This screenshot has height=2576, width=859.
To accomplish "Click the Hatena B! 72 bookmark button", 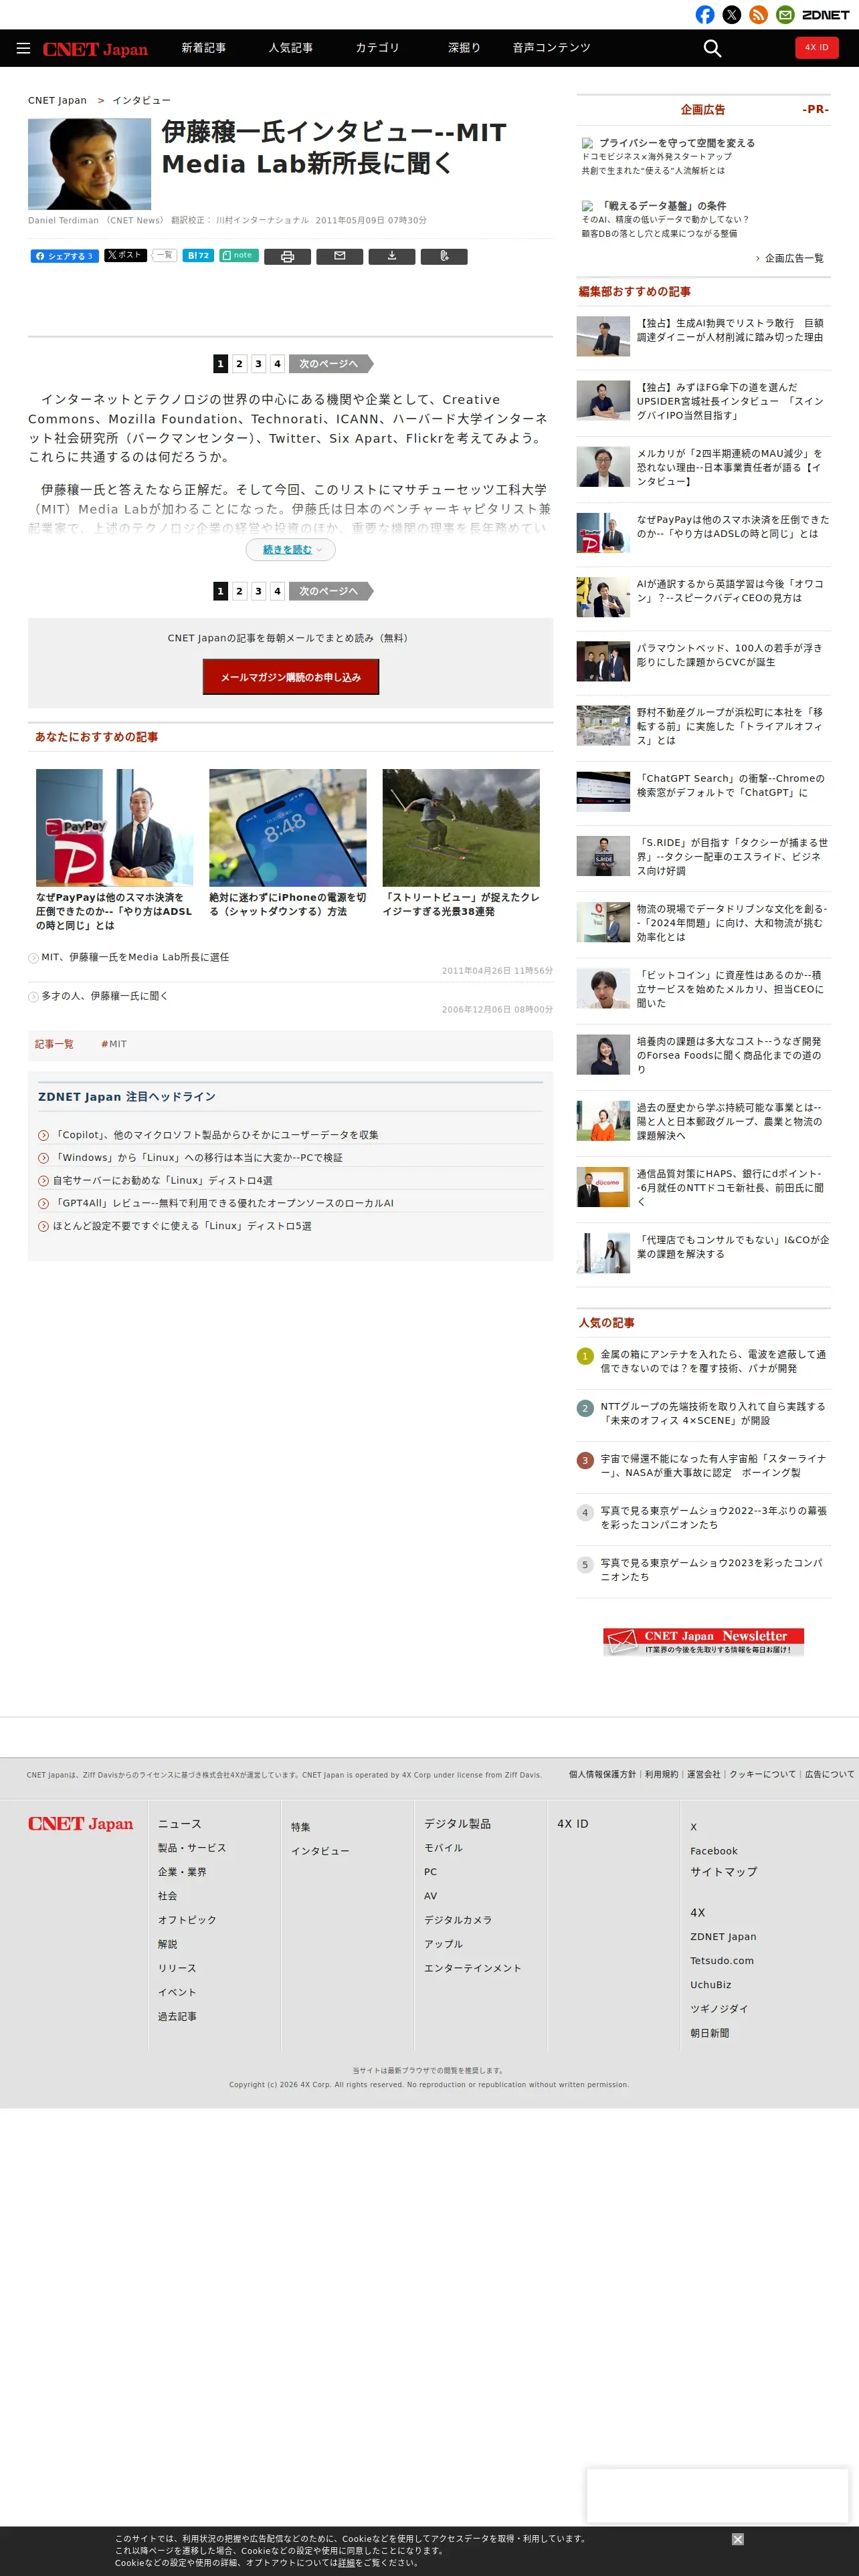I will pos(198,255).
